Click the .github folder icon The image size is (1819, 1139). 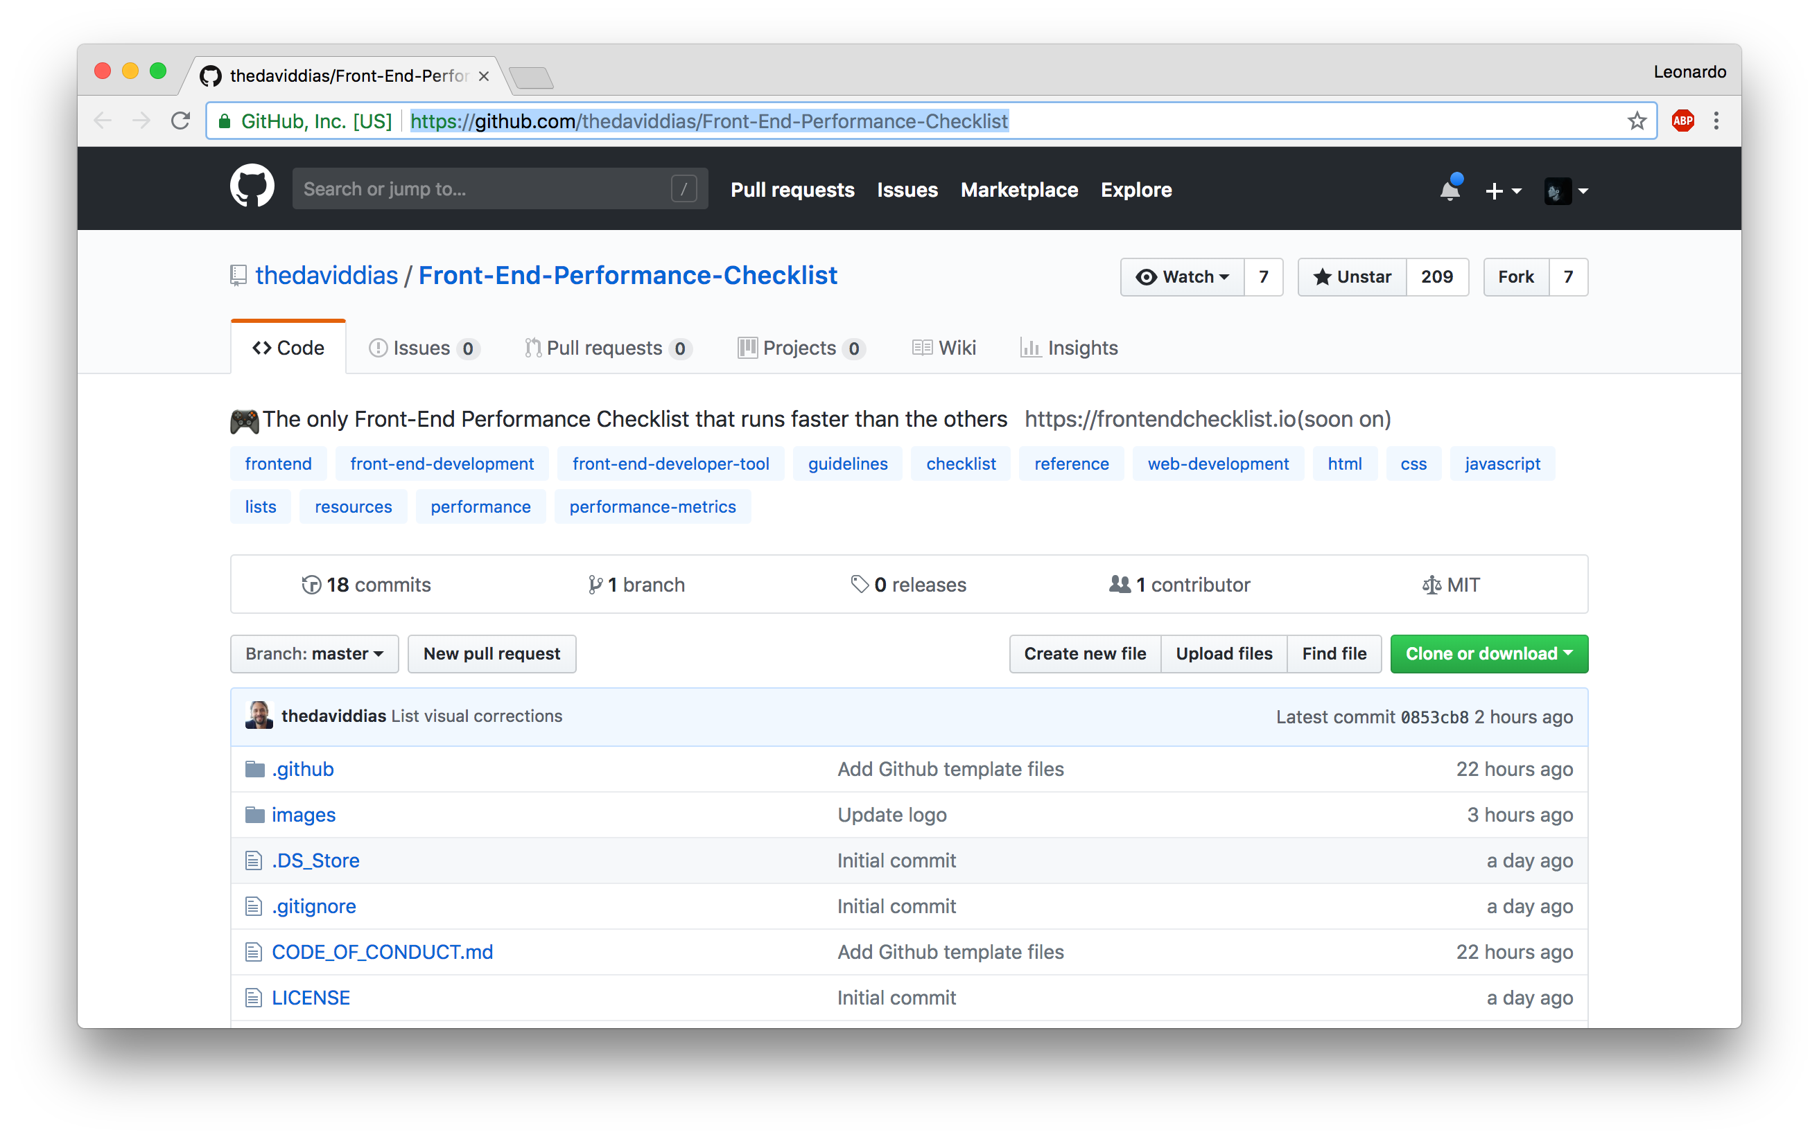254,768
